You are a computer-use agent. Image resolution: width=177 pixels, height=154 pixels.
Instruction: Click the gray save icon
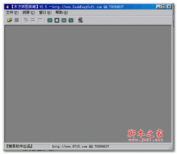(x=17, y=20)
